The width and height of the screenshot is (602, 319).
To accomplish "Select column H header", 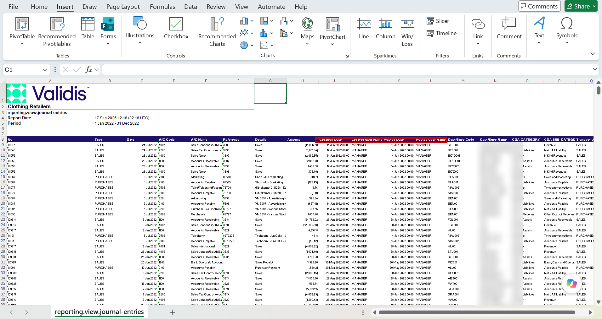I will click(303, 81).
